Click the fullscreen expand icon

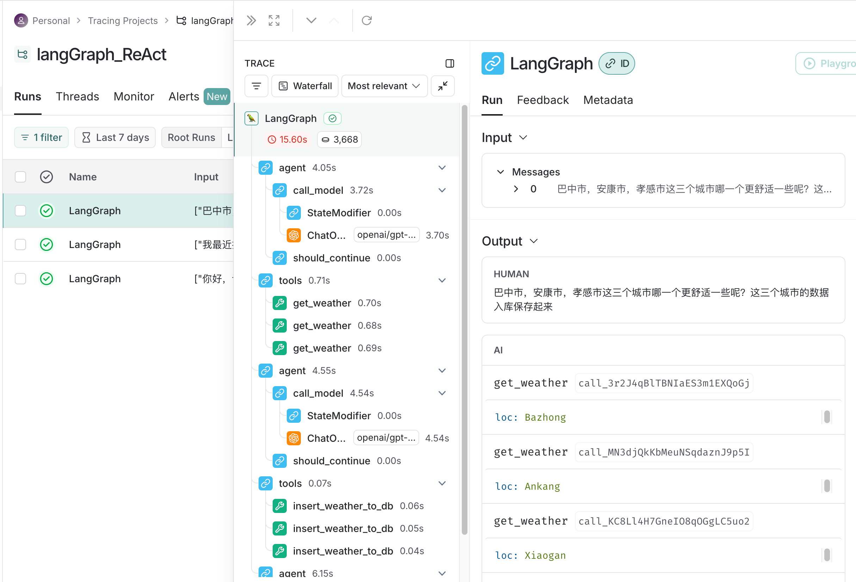[274, 21]
